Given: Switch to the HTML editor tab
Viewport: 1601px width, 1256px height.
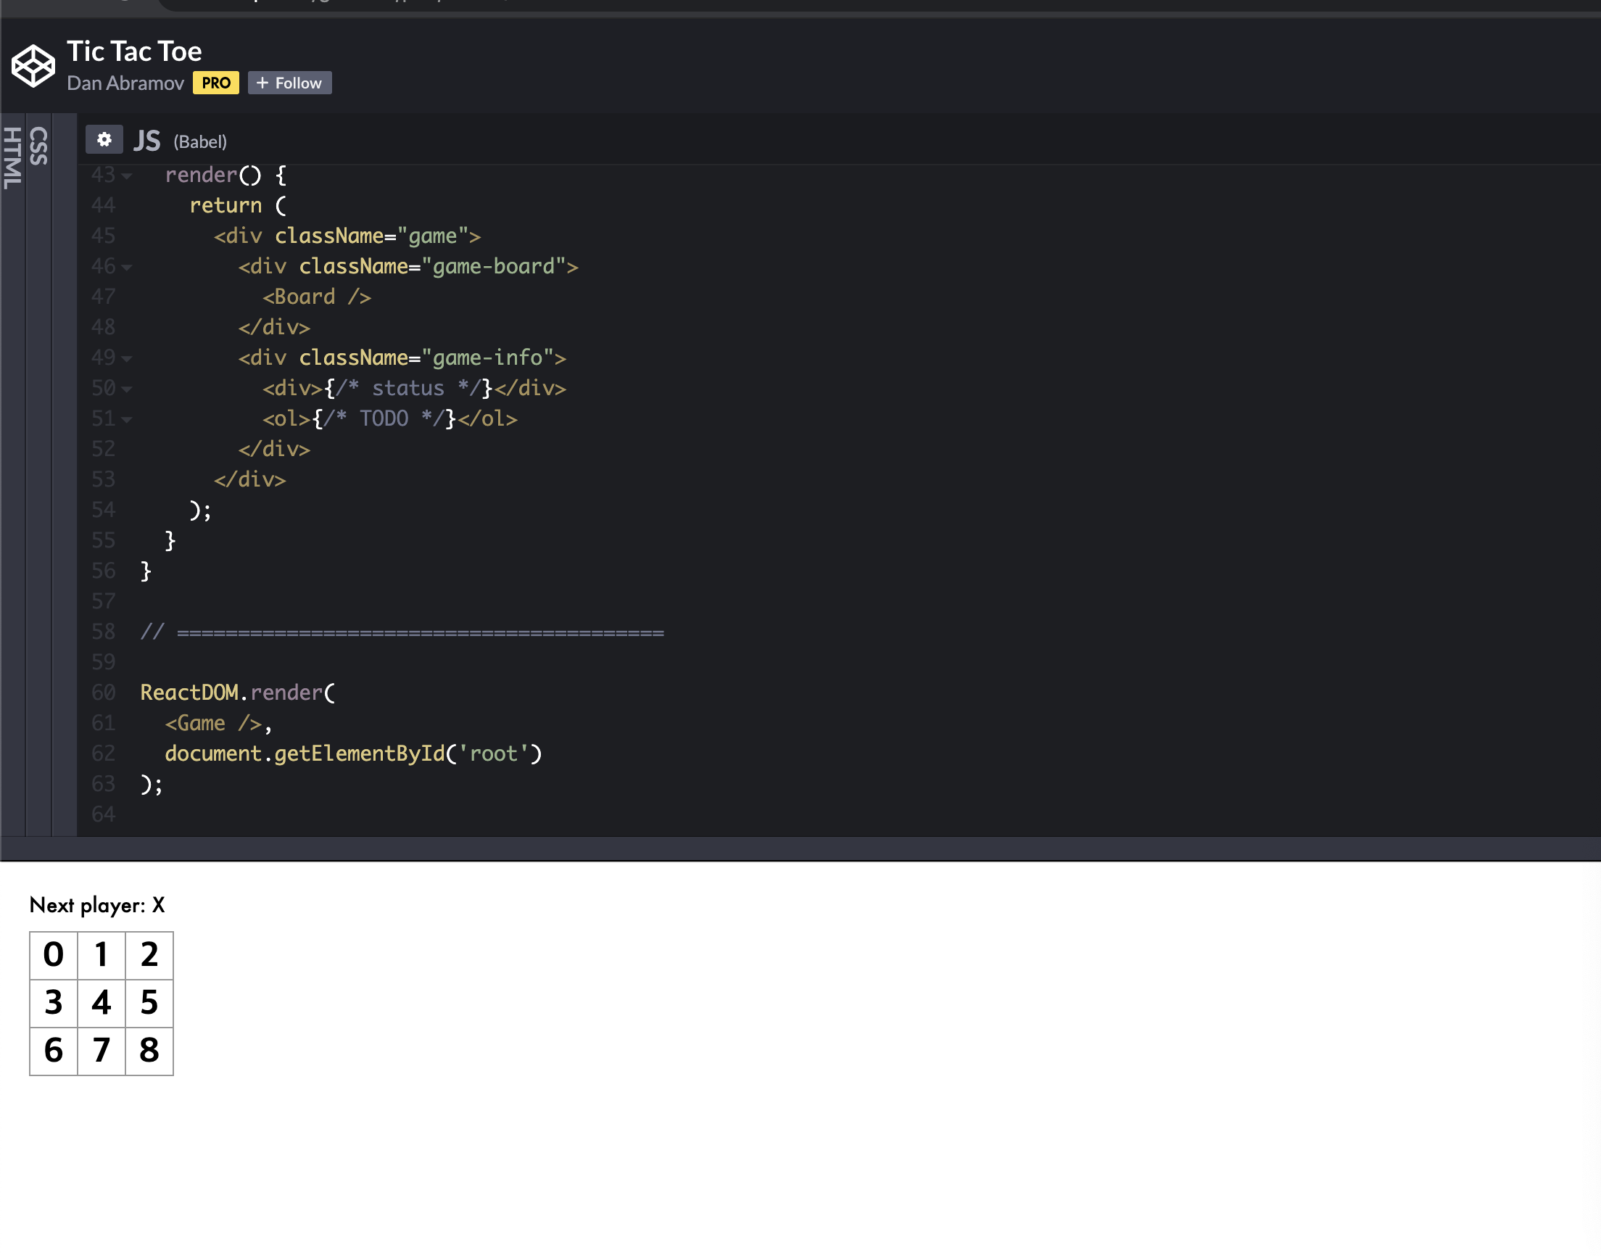Looking at the screenshot, I should coord(12,158).
